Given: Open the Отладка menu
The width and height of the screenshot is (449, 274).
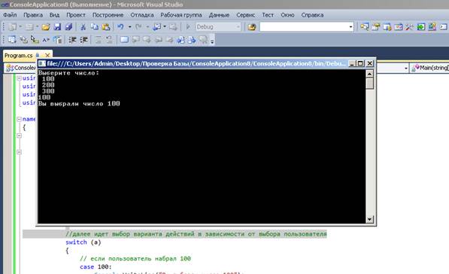Looking at the screenshot, I should (142, 15).
